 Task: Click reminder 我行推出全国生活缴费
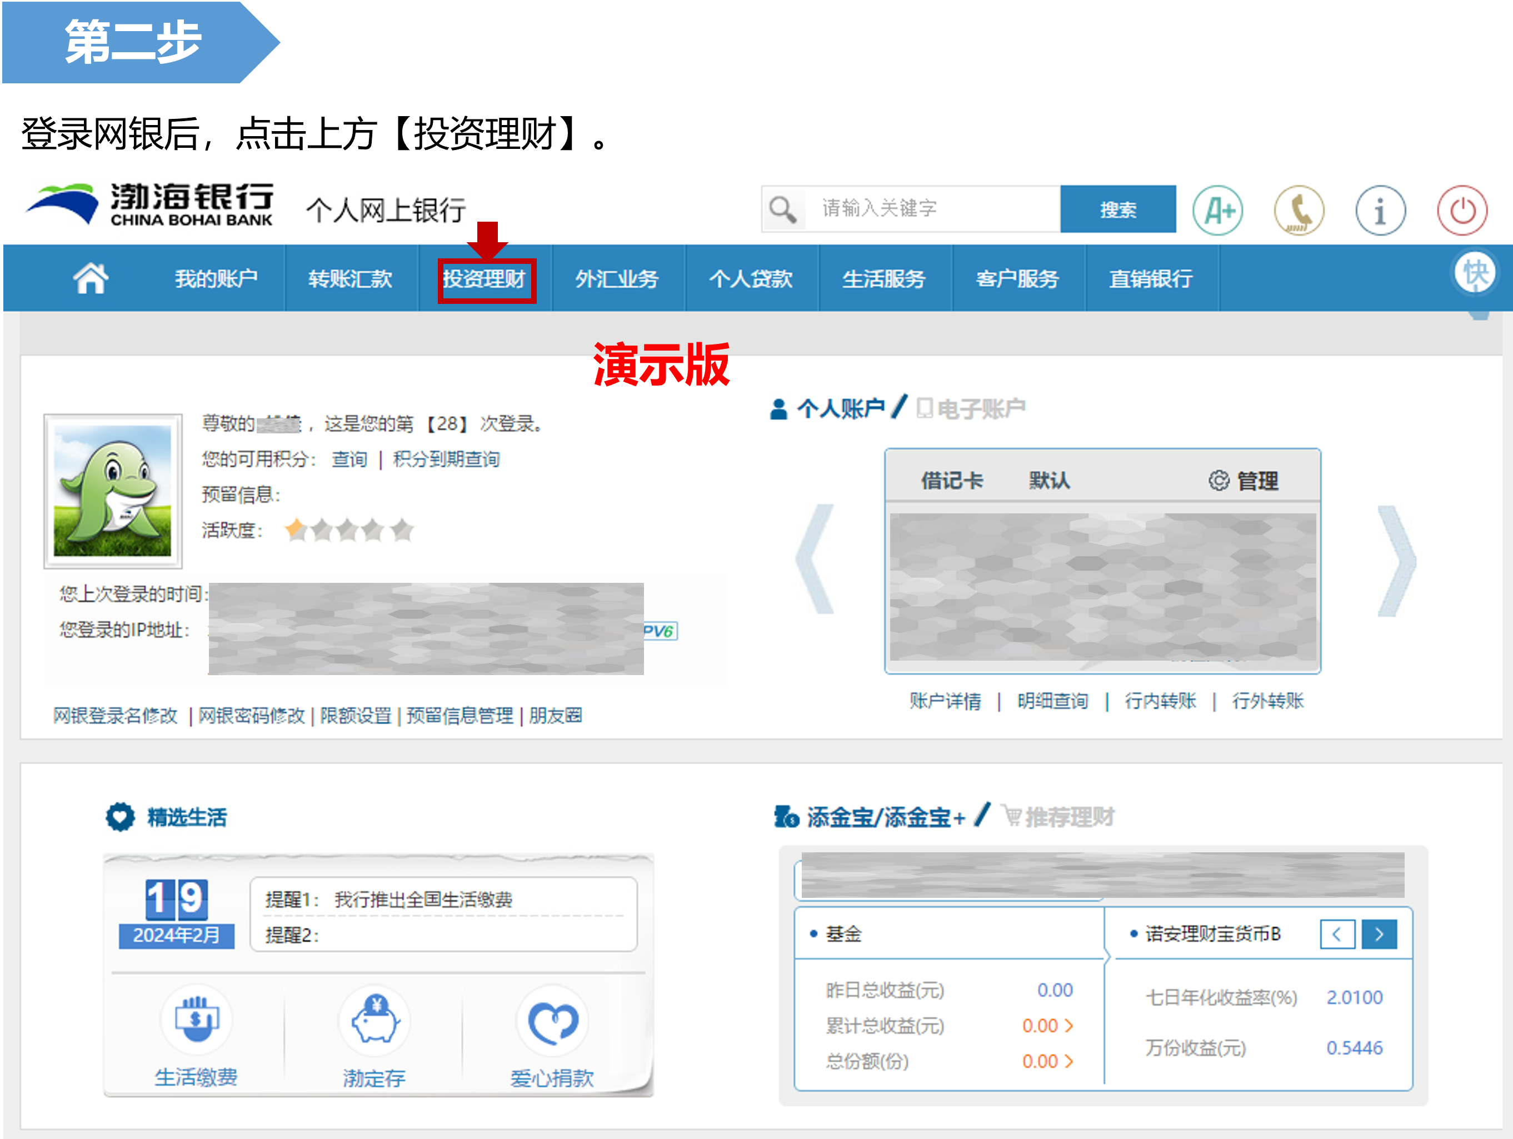pos(423,900)
